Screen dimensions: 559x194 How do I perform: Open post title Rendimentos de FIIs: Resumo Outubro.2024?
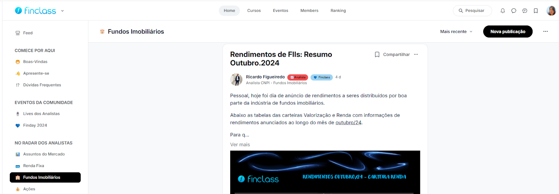[281, 59]
